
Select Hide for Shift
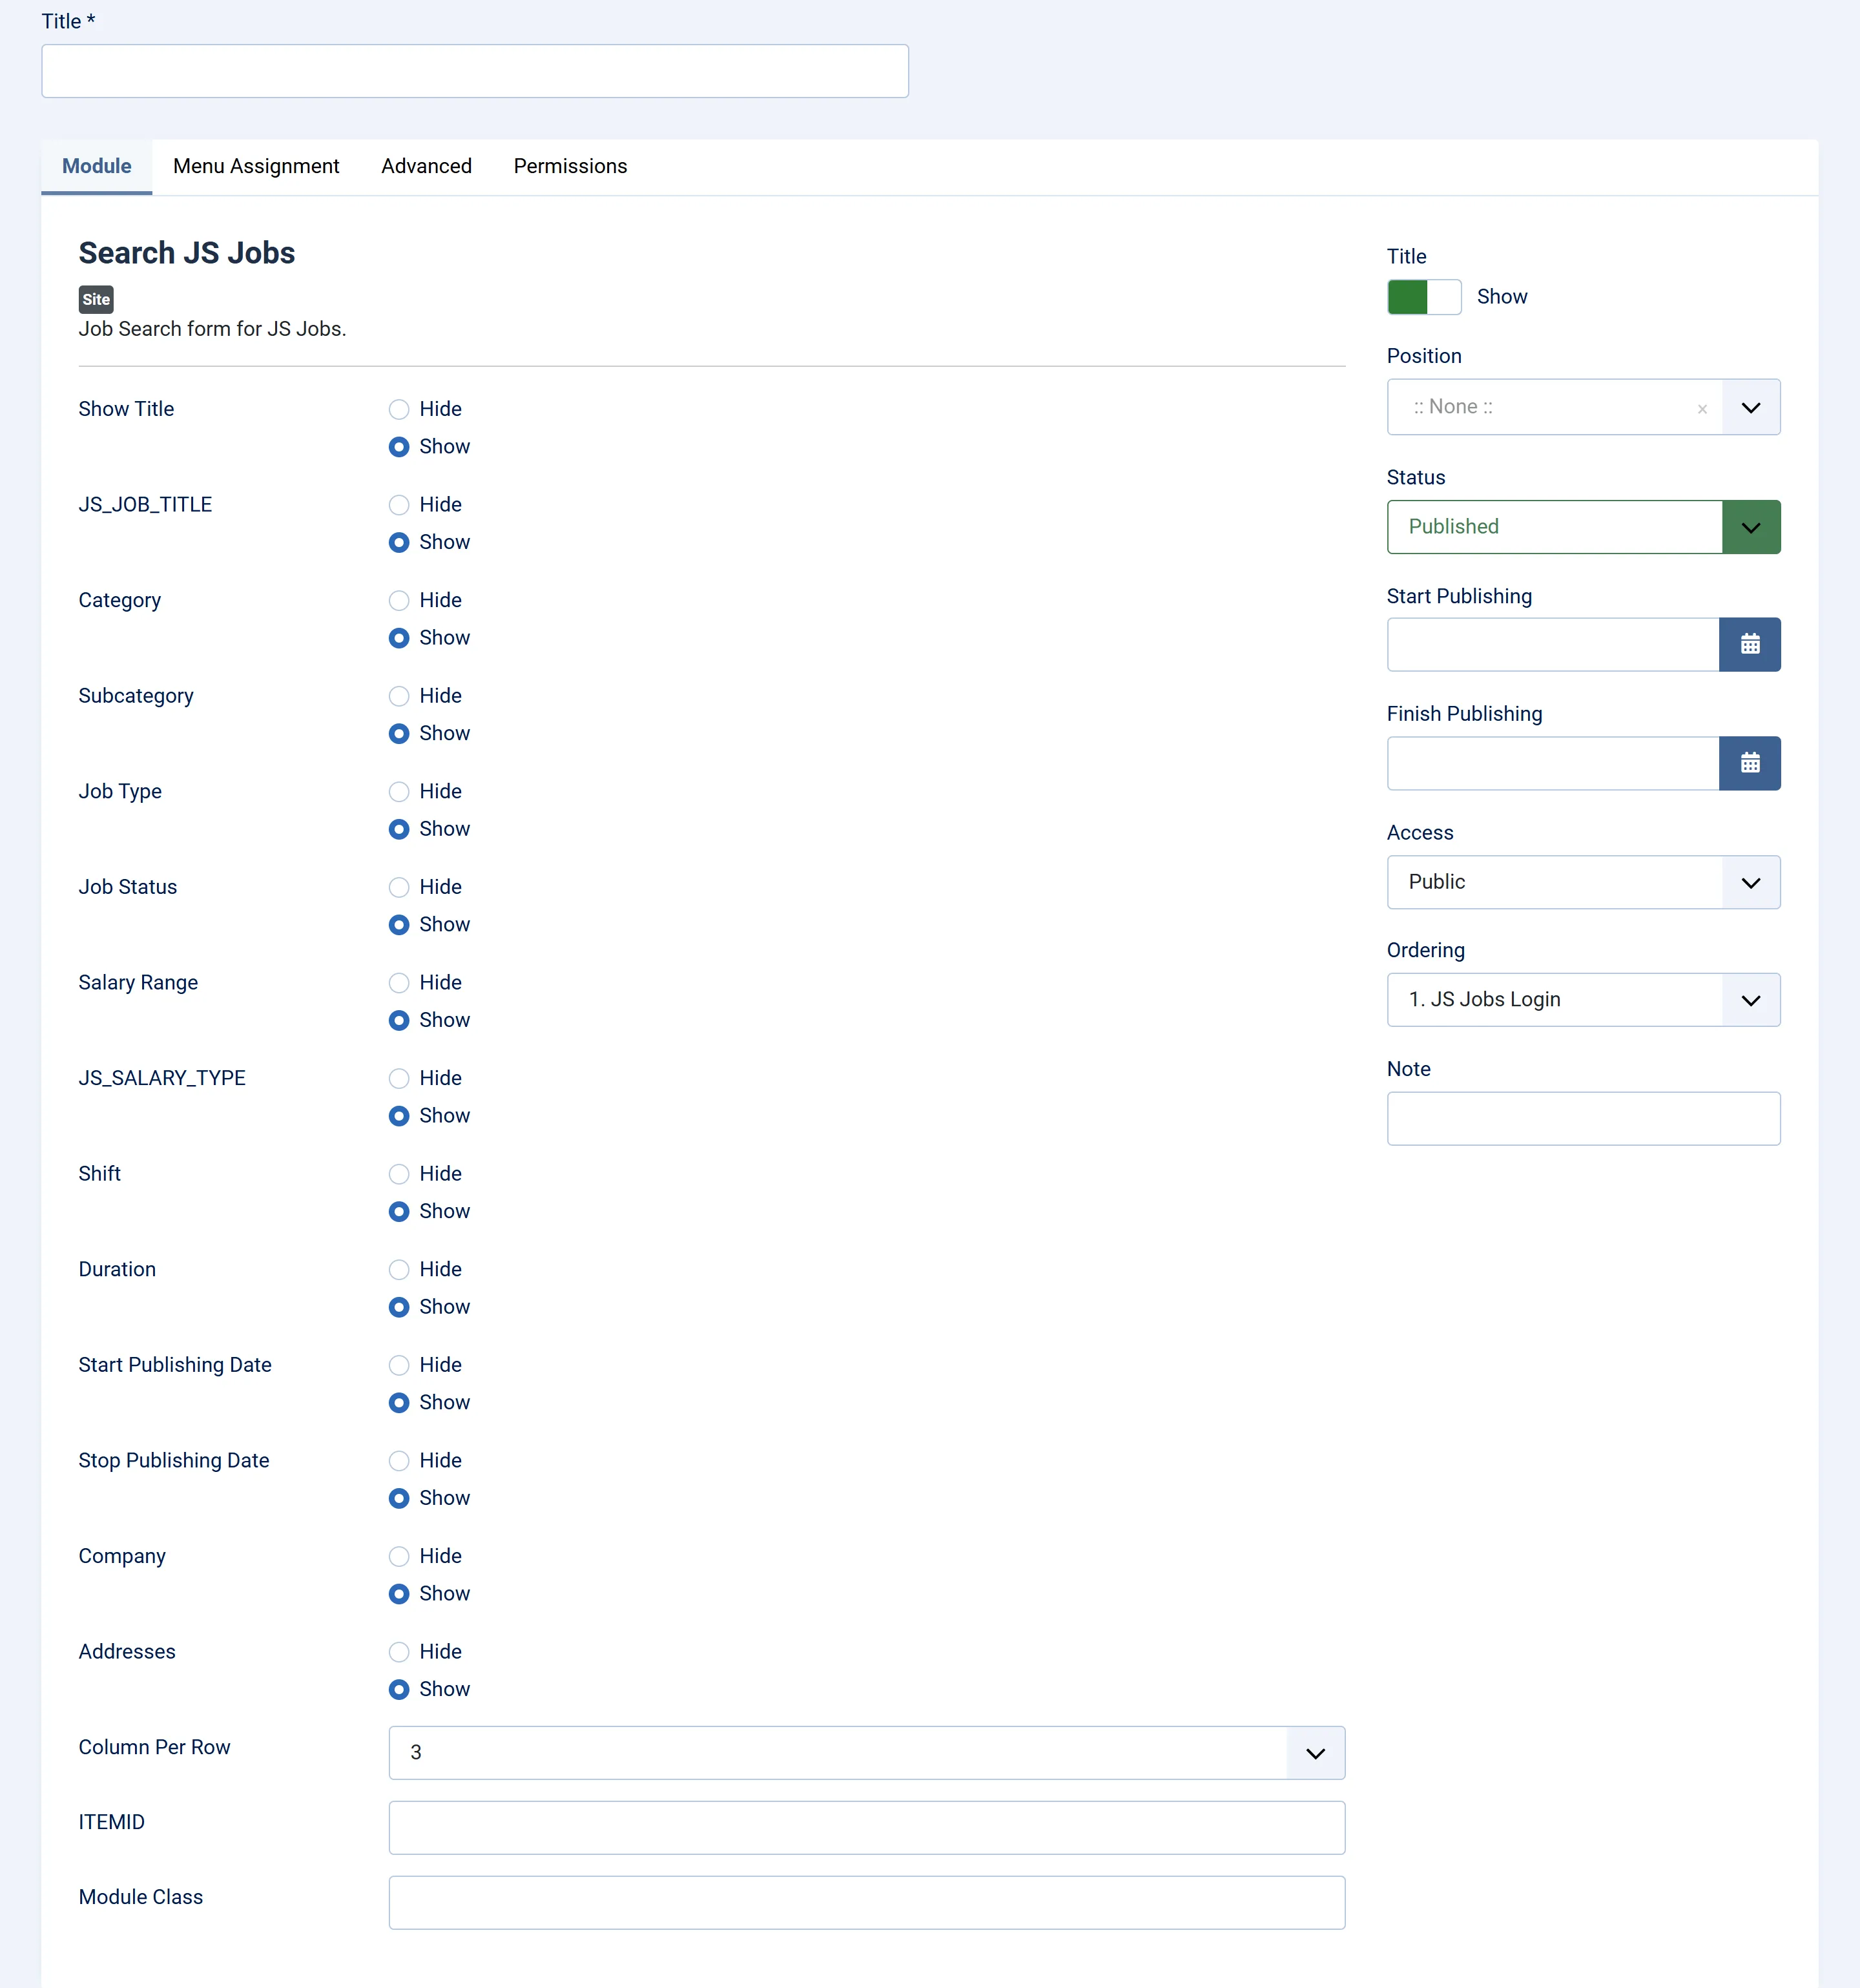click(x=399, y=1174)
